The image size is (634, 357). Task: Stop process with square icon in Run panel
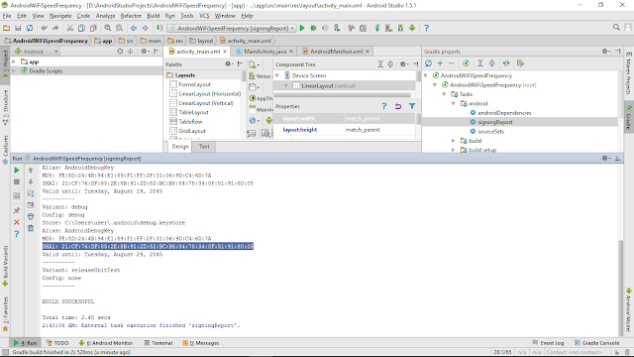click(17, 181)
